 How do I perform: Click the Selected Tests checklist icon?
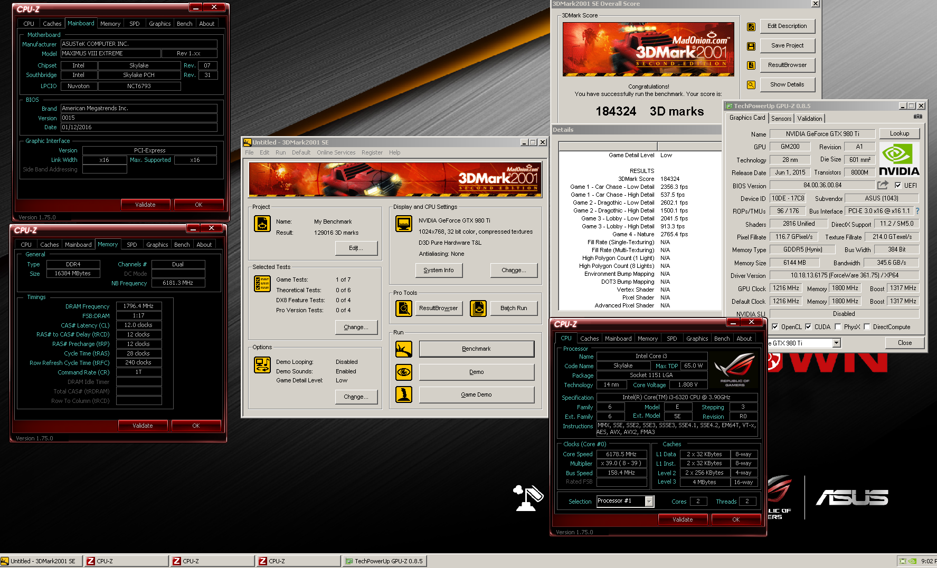[x=262, y=284]
